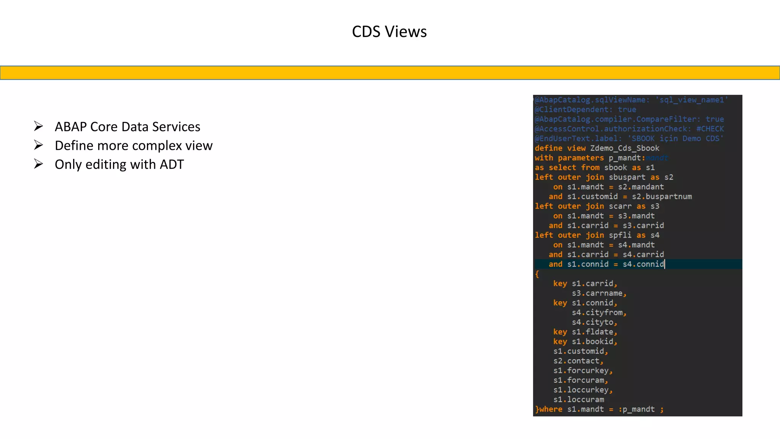Click the opening curly brace line
Image resolution: width=780 pixels, height=439 pixels.
point(537,274)
